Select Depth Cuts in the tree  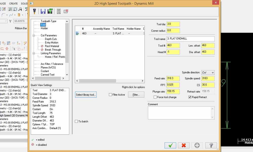(51, 39)
